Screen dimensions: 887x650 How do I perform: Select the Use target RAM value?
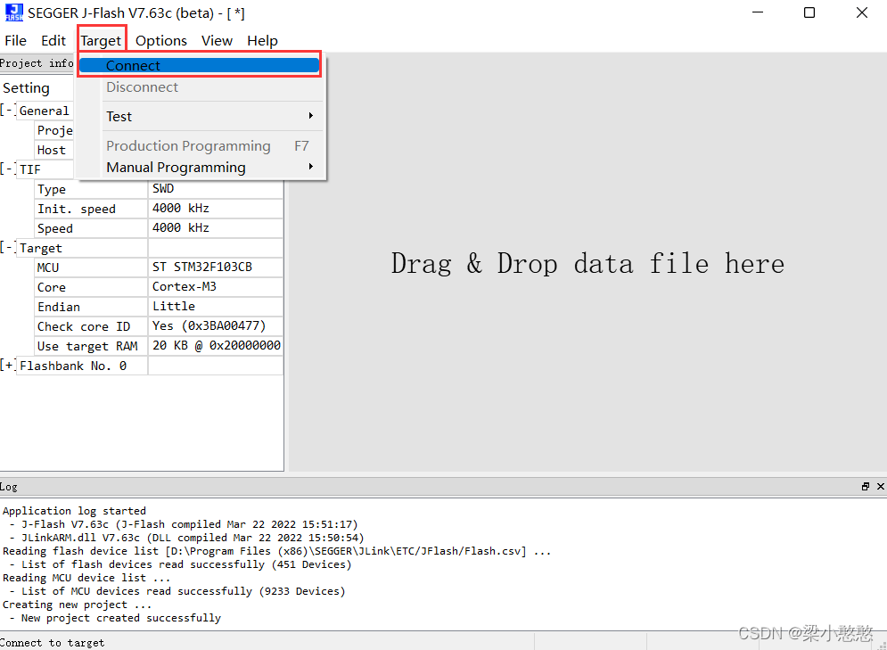[216, 346]
